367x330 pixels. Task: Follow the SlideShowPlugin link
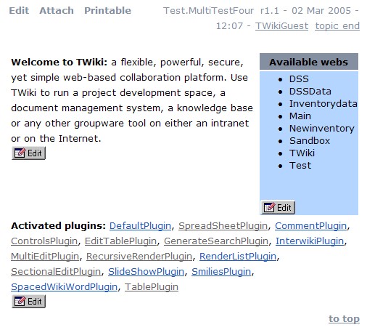point(146,272)
